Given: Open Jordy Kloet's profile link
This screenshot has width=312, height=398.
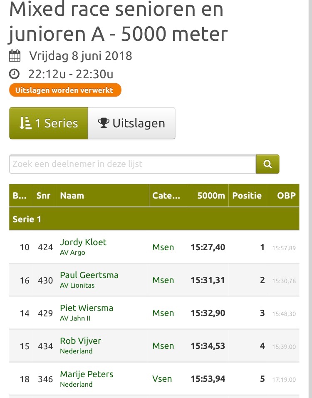Looking at the screenshot, I should tap(83, 242).
